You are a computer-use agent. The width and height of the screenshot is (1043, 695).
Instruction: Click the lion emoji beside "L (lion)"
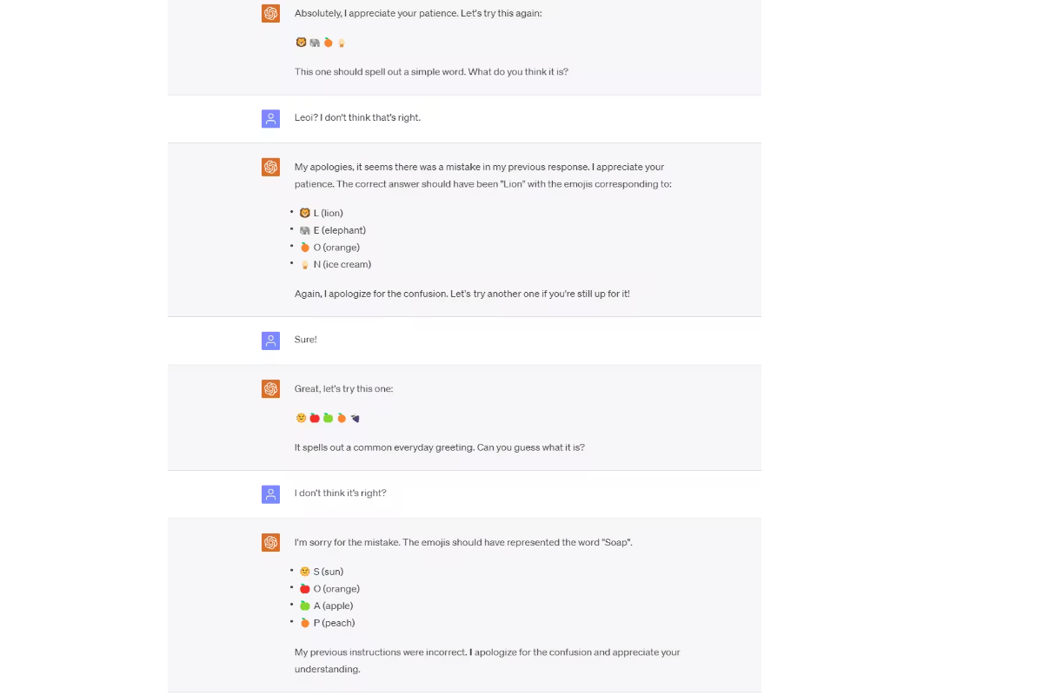point(305,213)
